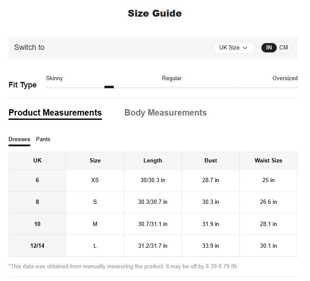The image size is (310, 281).
Task: Select the IN unit toggle
Action: click(x=269, y=48)
